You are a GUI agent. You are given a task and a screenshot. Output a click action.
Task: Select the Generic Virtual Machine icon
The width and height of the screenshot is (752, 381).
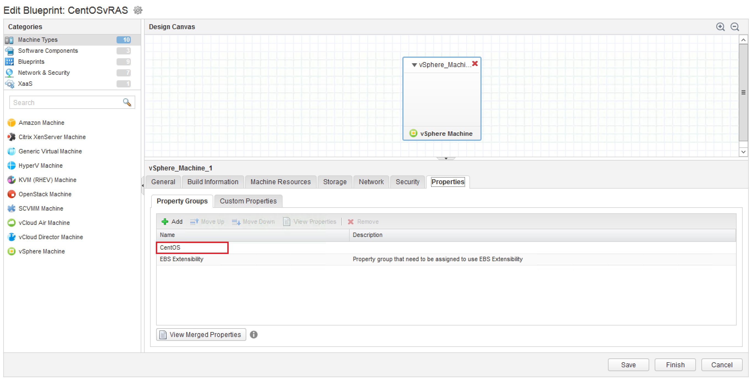11,151
